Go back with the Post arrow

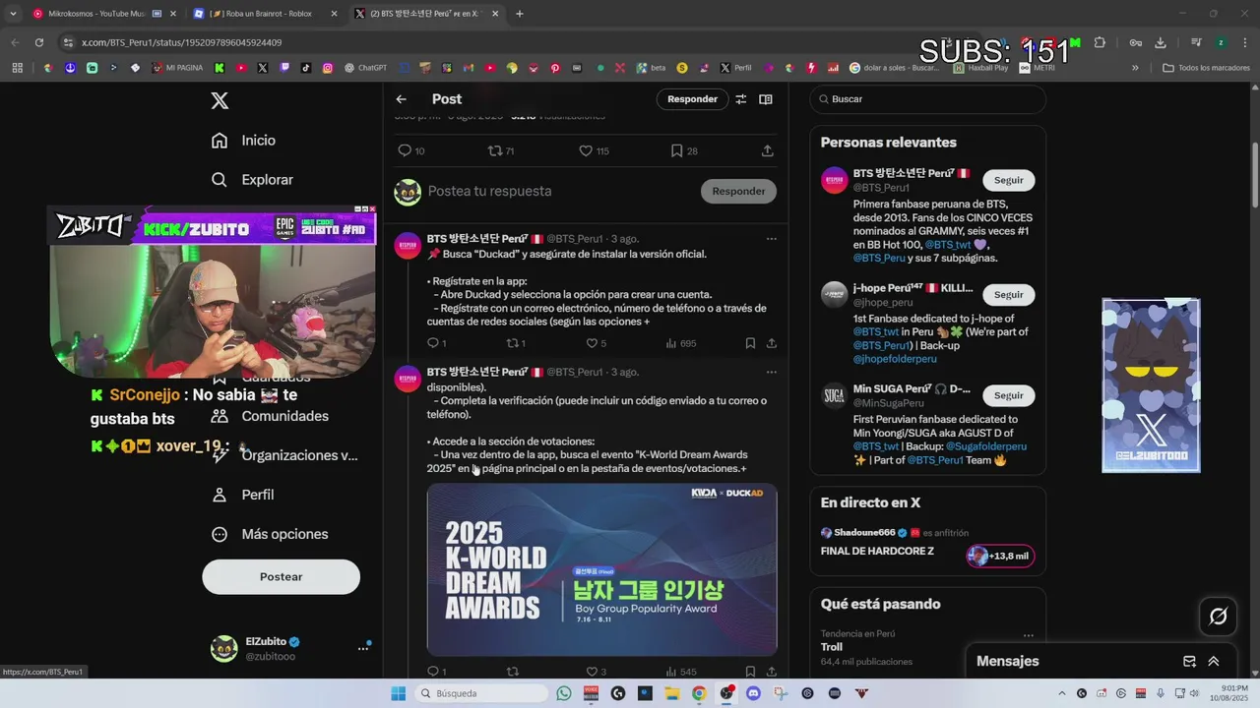[401, 99]
